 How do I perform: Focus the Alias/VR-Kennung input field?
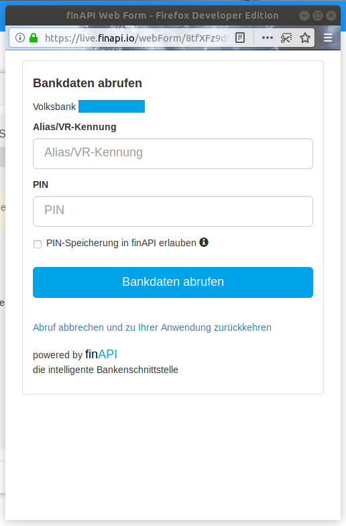pyautogui.click(x=173, y=154)
